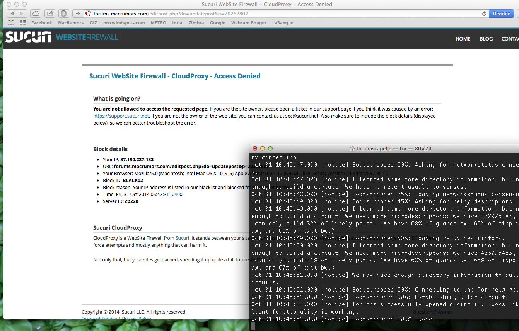Click the home folder icon in Terminal title
Viewport: 519px width, 331px height.
(352, 148)
